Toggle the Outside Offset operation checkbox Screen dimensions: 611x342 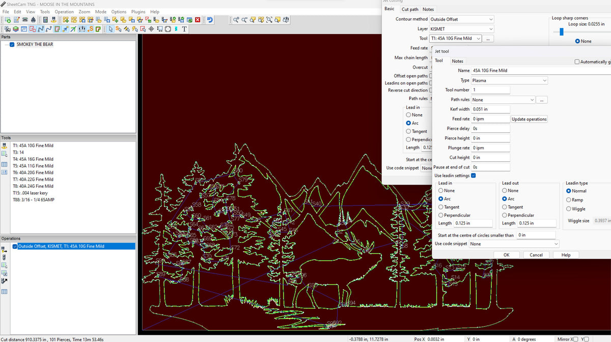[15, 246]
